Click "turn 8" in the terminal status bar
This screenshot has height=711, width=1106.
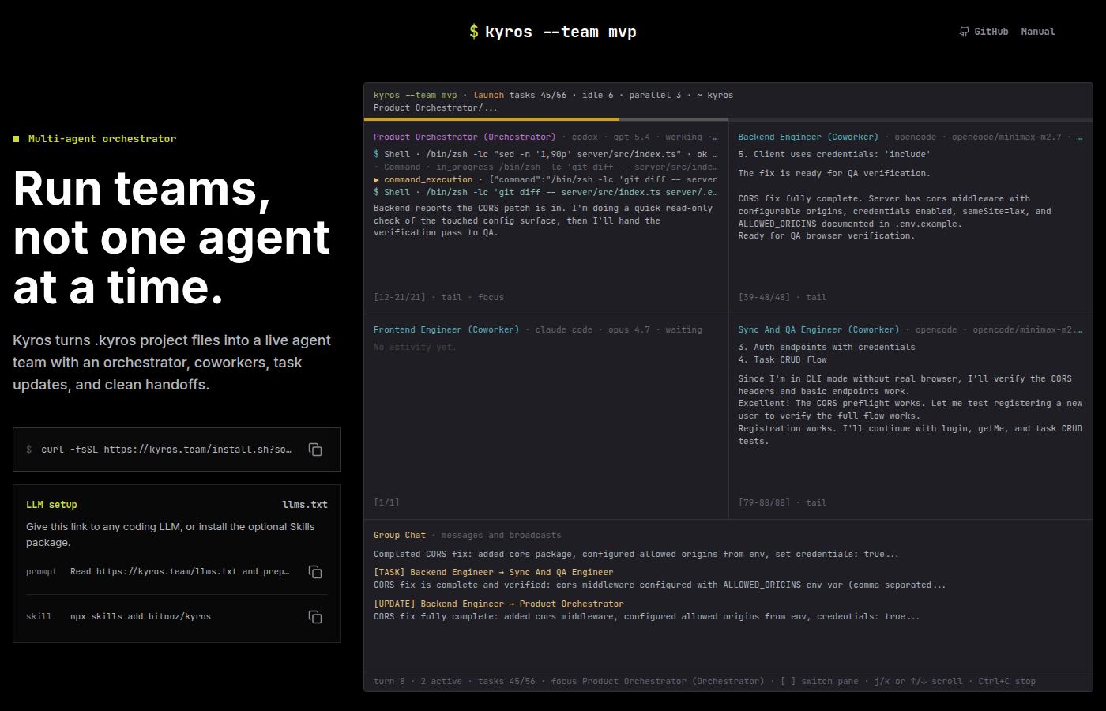pos(389,681)
